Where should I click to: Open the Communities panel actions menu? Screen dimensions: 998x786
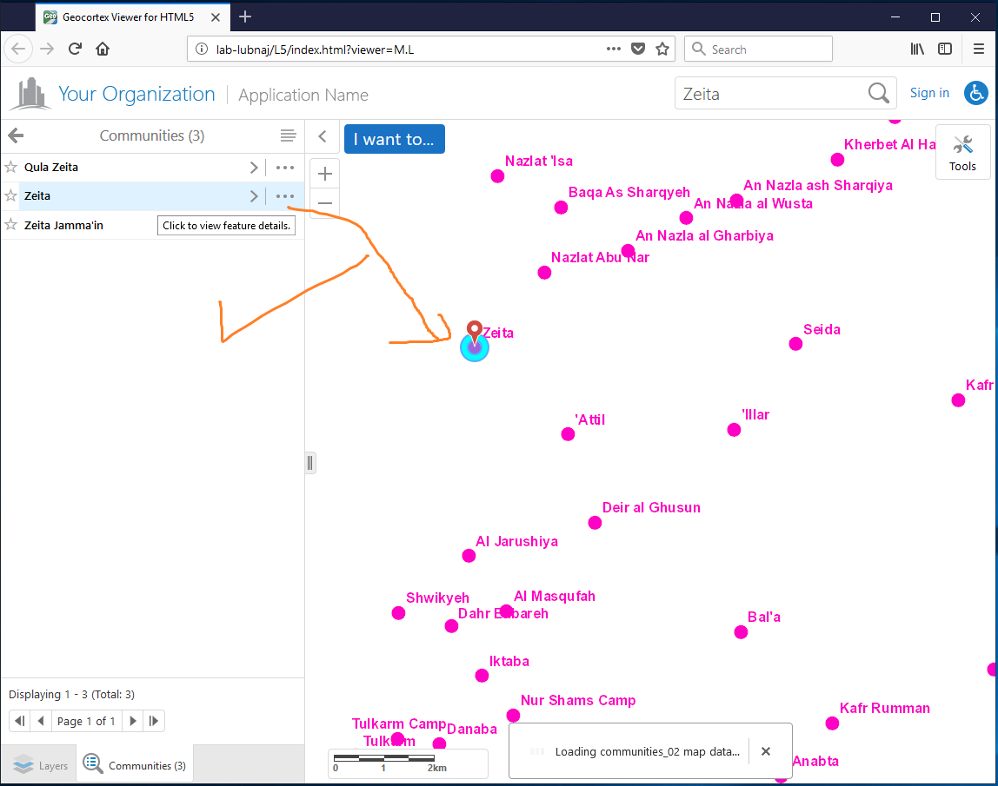pos(288,135)
